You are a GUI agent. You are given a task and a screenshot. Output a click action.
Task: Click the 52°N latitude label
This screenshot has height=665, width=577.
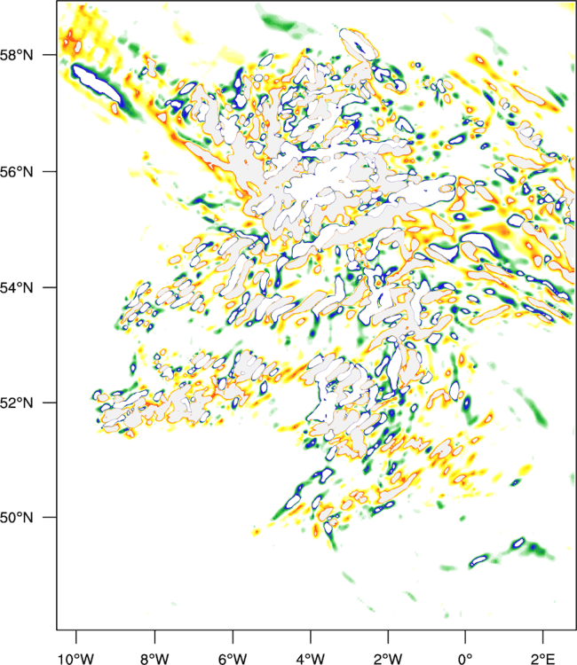17,403
